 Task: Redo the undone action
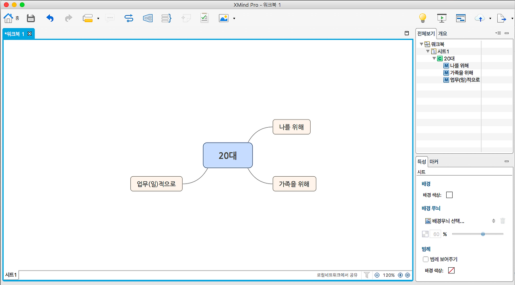[x=68, y=18]
